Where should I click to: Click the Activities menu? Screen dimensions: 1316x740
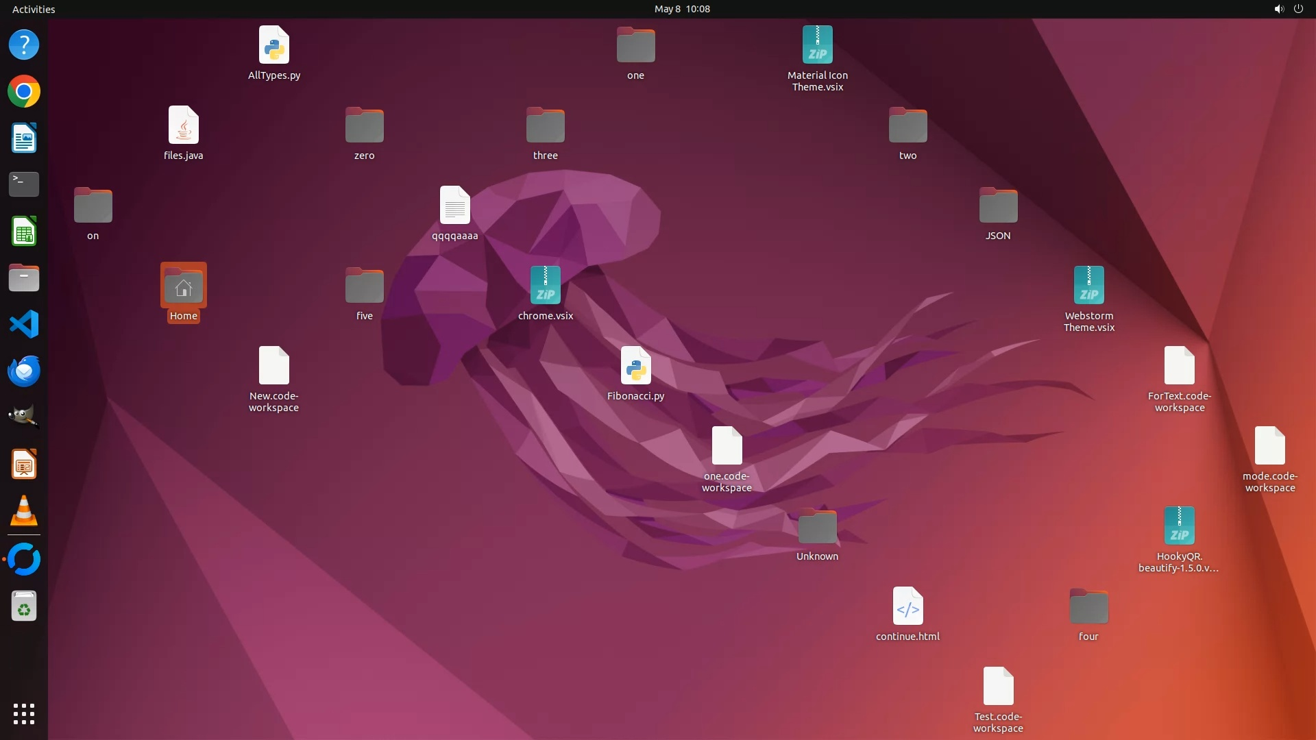pyautogui.click(x=34, y=9)
